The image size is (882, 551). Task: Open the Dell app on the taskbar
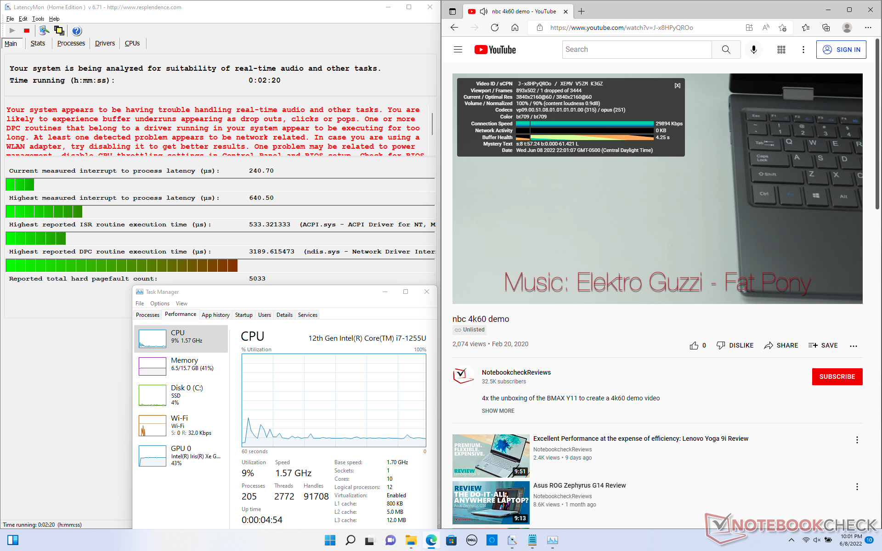pos(472,540)
